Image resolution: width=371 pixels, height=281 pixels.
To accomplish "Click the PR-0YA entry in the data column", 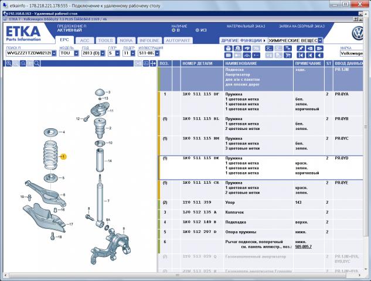I will click(342, 94).
